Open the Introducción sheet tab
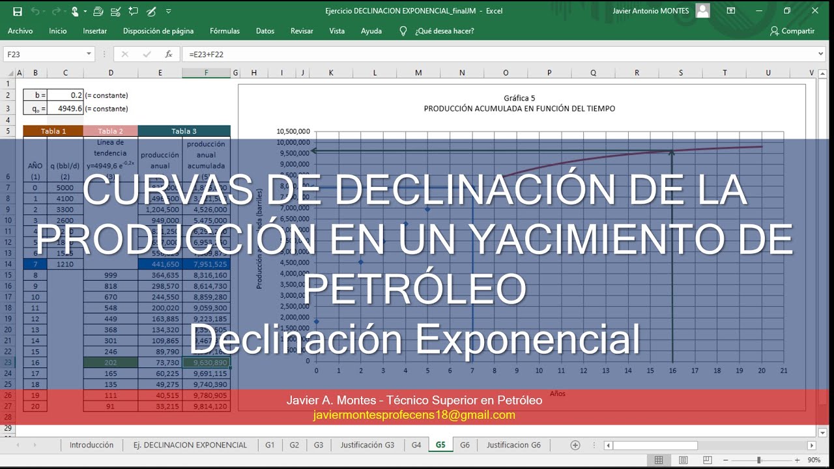Image resolution: width=834 pixels, height=469 pixels. 91,445
